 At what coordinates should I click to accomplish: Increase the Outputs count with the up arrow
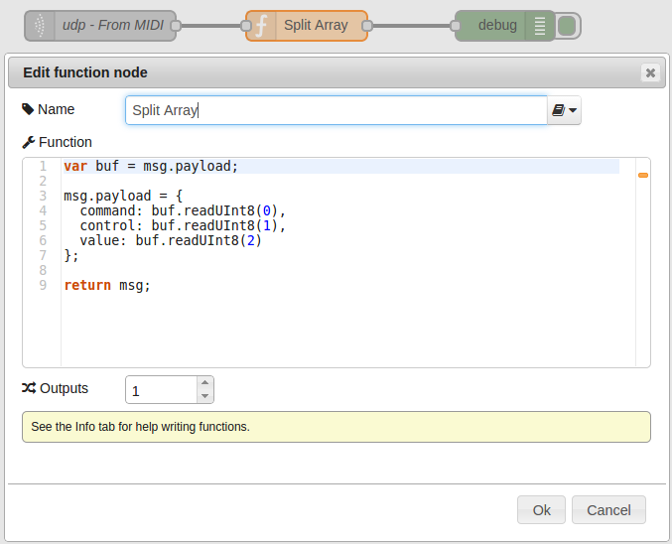point(204,382)
